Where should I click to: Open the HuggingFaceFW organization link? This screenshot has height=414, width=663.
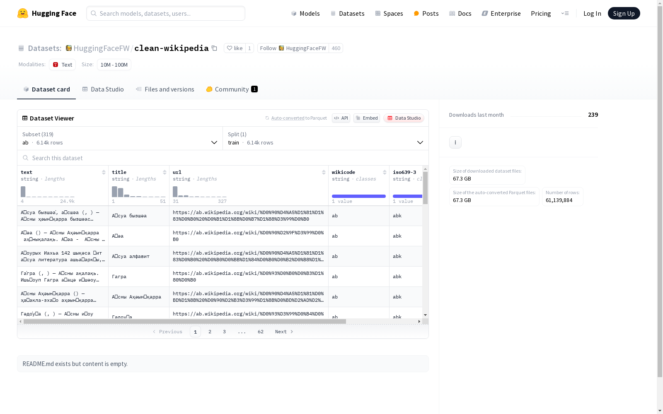click(x=102, y=48)
